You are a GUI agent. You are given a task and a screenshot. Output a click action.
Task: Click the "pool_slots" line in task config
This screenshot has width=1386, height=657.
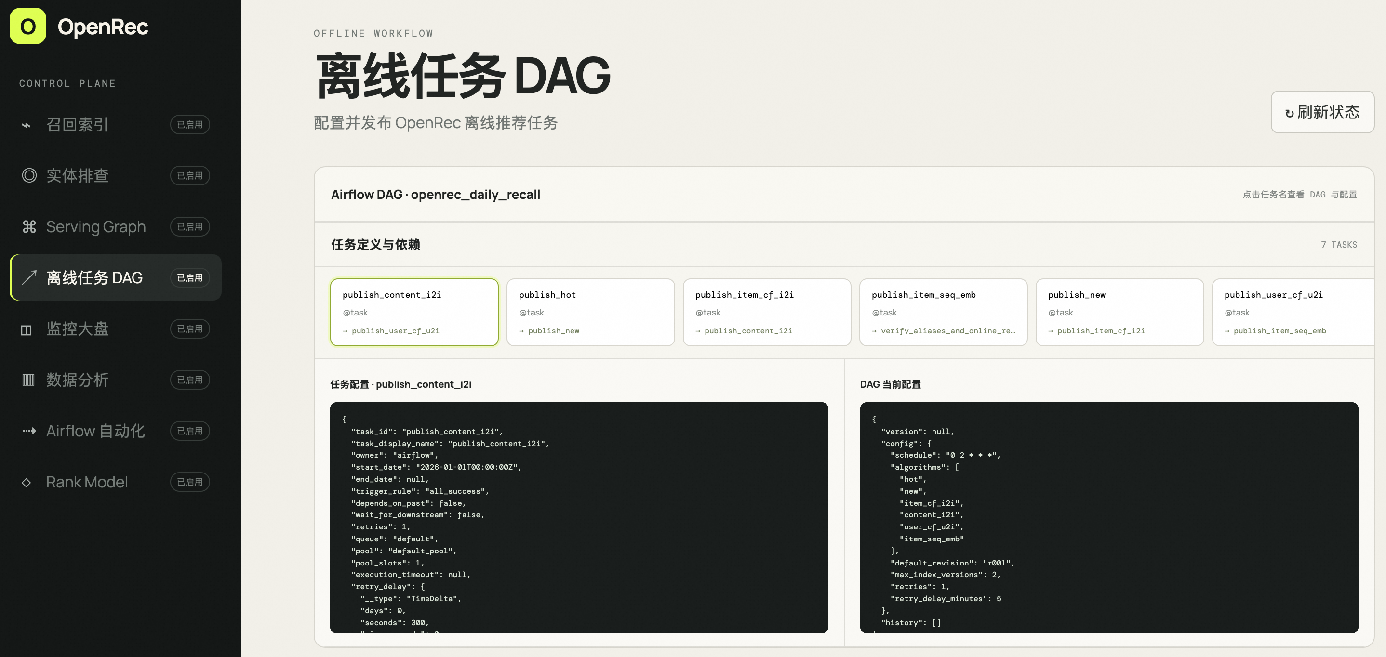[387, 563]
